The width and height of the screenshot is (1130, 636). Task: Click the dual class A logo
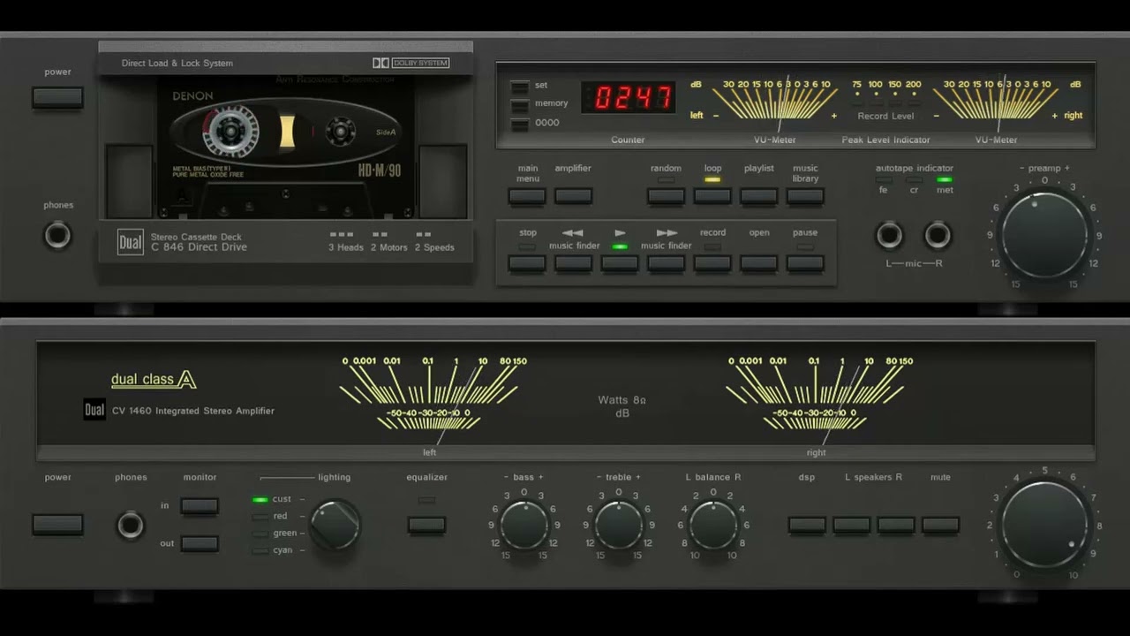tap(154, 380)
